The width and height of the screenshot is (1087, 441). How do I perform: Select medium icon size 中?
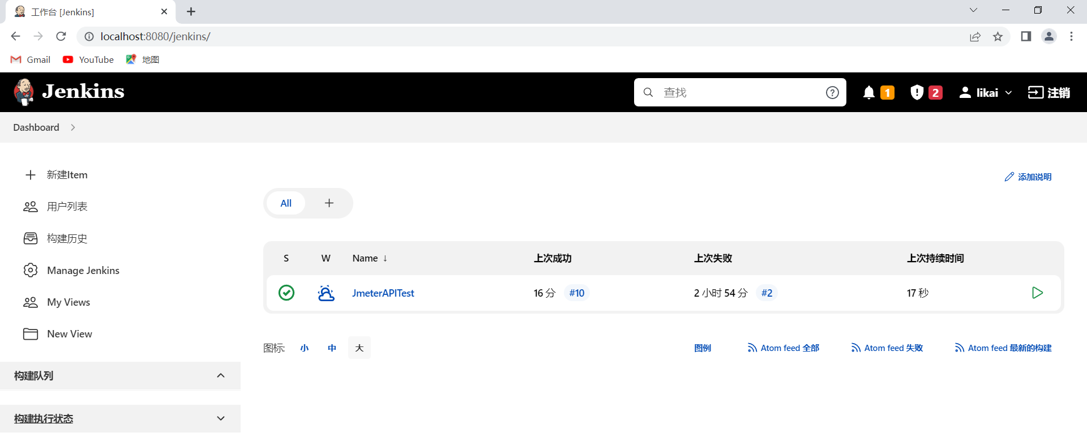[x=332, y=348]
